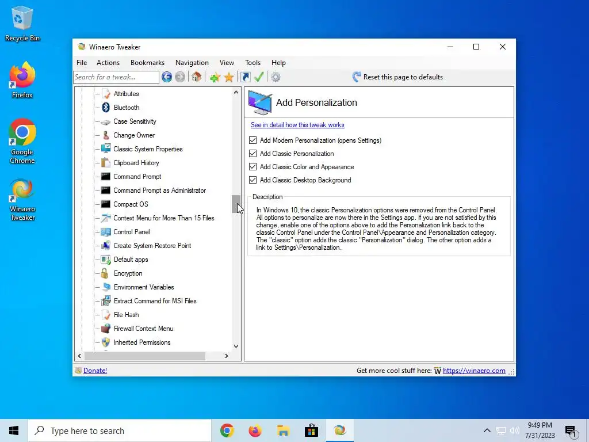The width and height of the screenshot is (589, 442).
Task: Click Firefox desktop shortcut
Action: tap(22, 80)
